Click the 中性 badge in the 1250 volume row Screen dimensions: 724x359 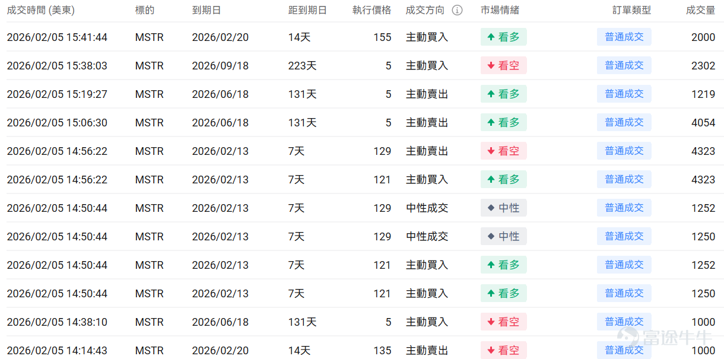(x=503, y=237)
